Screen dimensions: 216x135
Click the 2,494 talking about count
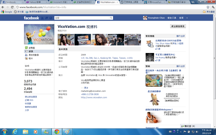28,89
